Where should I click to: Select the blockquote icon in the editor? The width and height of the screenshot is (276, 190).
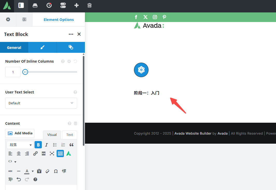(71, 145)
